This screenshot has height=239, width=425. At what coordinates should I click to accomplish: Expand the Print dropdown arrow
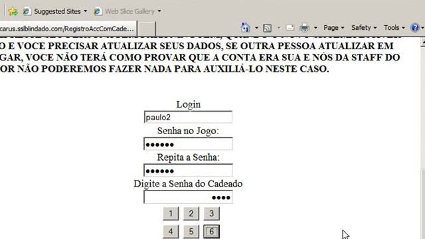315,28
